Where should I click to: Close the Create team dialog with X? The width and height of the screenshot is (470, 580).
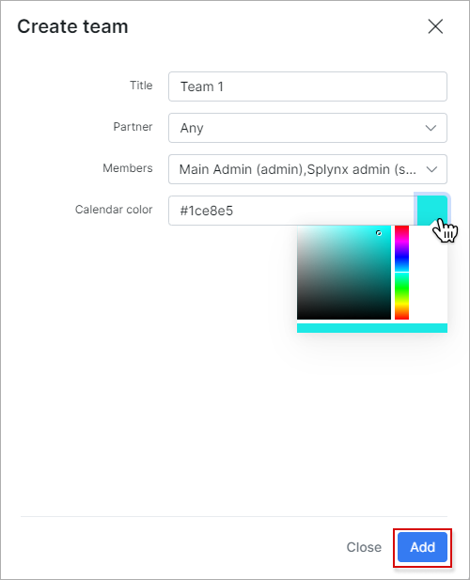tap(435, 26)
